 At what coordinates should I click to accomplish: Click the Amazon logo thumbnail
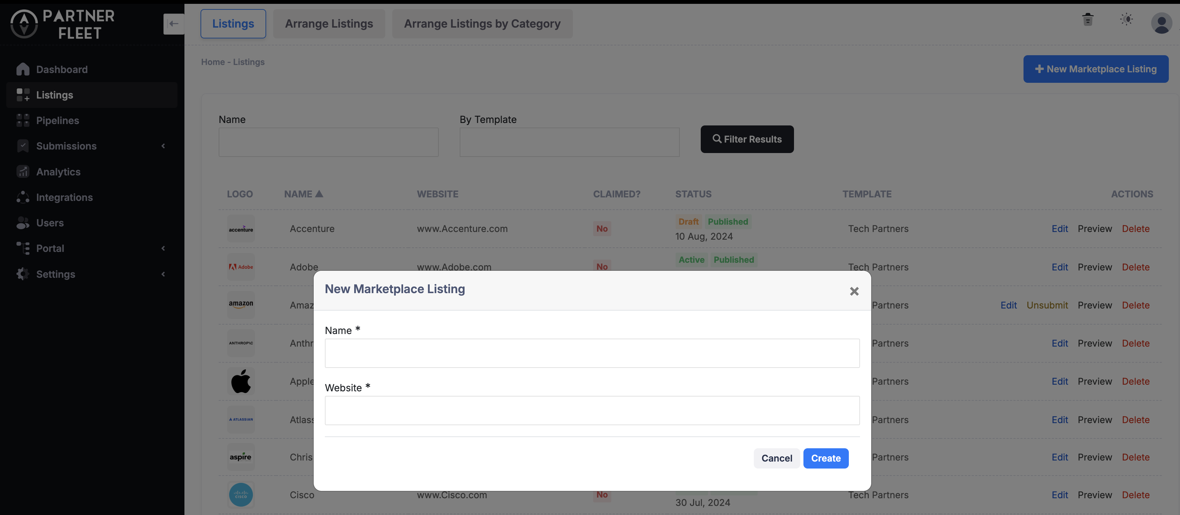click(x=241, y=305)
